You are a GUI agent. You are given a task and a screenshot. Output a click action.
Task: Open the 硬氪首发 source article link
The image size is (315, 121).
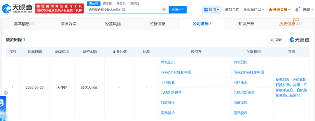coord(291,87)
